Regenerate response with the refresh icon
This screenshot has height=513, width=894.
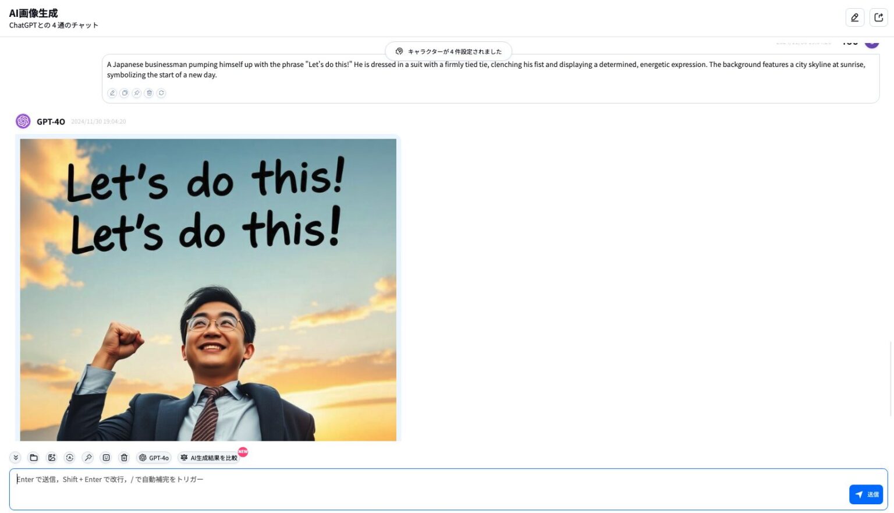click(161, 93)
